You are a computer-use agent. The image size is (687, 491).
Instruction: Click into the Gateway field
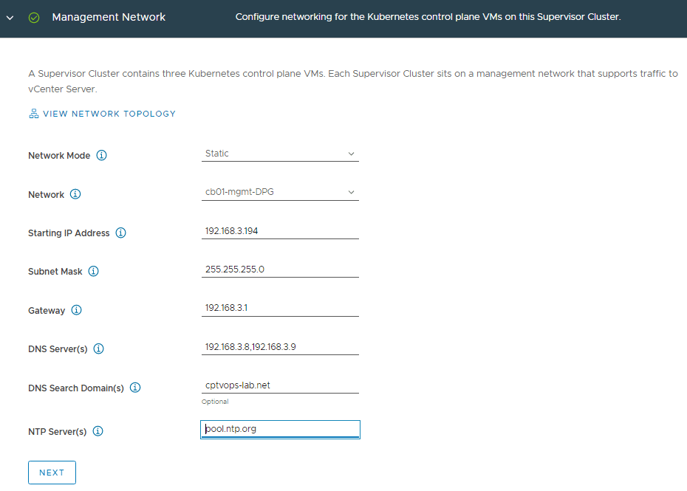click(x=280, y=309)
